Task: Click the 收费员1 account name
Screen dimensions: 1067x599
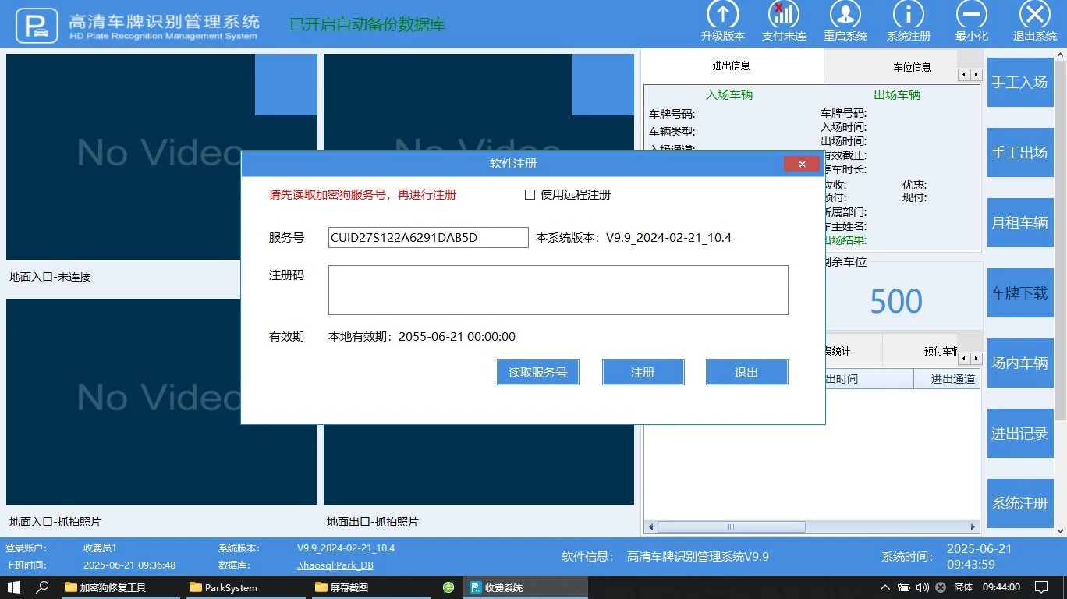Action: pyautogui.click(x=101, y=548)
